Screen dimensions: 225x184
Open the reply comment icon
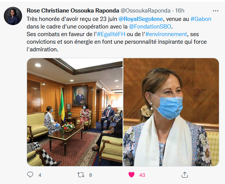30,175
